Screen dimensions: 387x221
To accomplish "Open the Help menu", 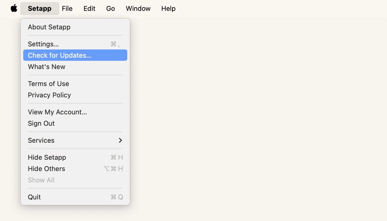I will coord(169,8).
